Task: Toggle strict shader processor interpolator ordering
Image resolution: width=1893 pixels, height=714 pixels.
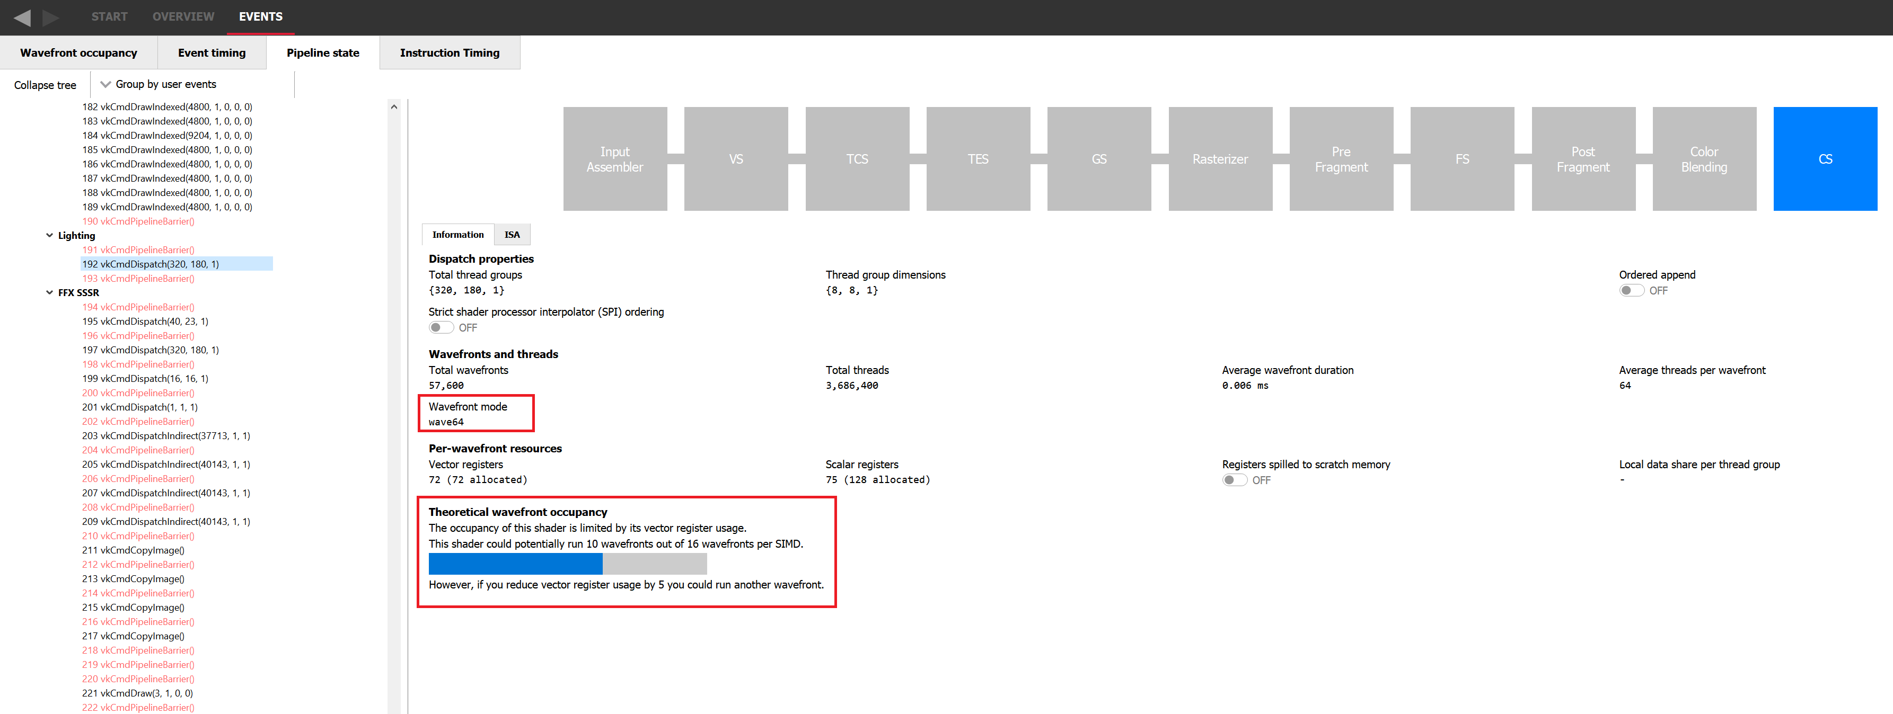Action: [441, 327]
